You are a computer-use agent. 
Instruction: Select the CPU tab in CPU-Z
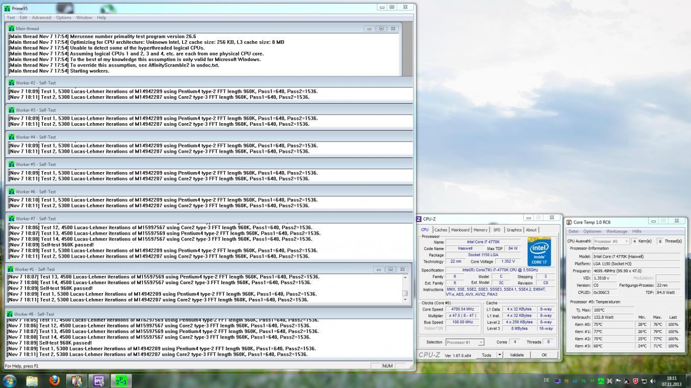(425, 230)
